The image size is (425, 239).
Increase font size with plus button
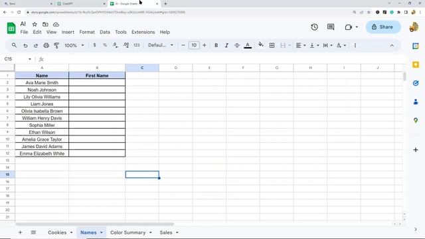tap(205, 45)
